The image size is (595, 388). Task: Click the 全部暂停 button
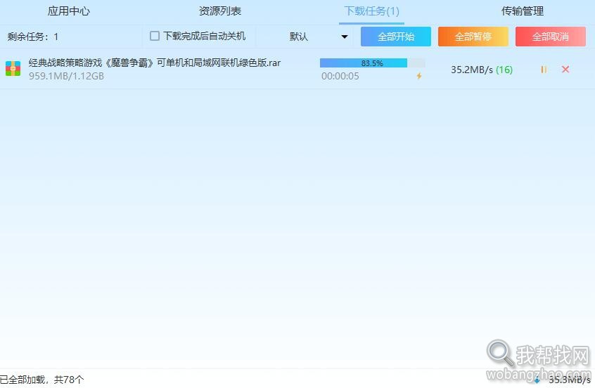[x=473, y=37]
